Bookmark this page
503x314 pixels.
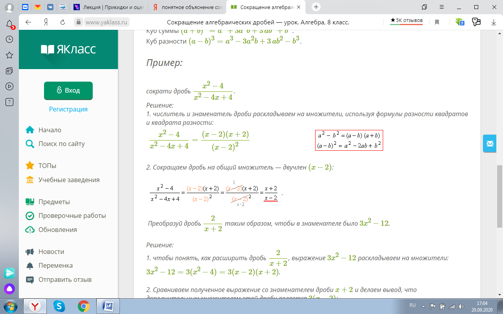click(x=437, y=22)
